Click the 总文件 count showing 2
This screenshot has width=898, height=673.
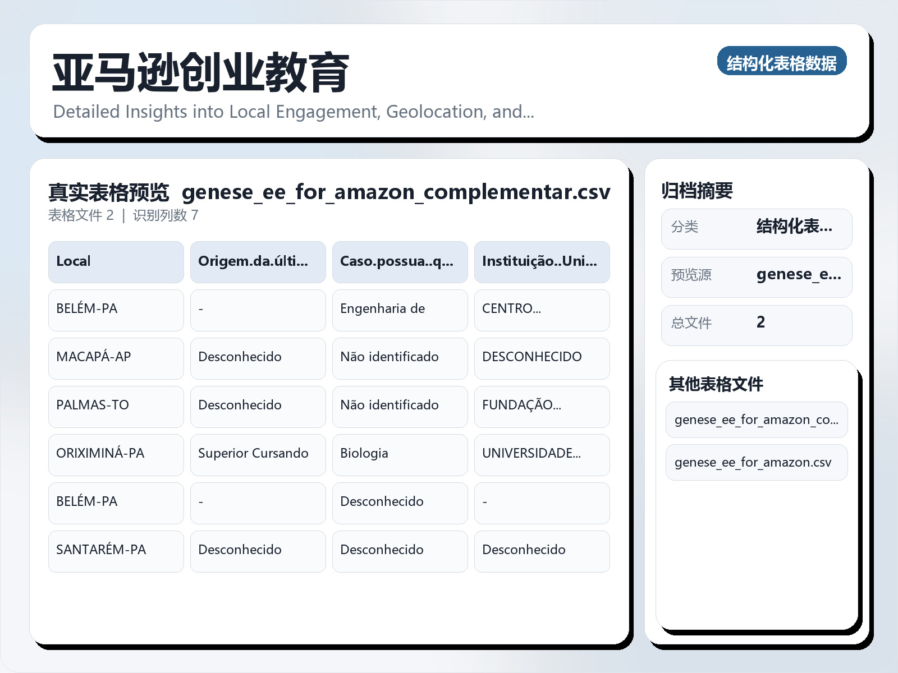(757, 324)
